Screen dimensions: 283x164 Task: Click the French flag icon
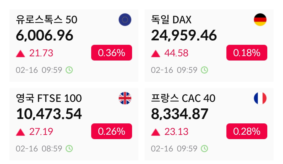(x=260, y=99)
